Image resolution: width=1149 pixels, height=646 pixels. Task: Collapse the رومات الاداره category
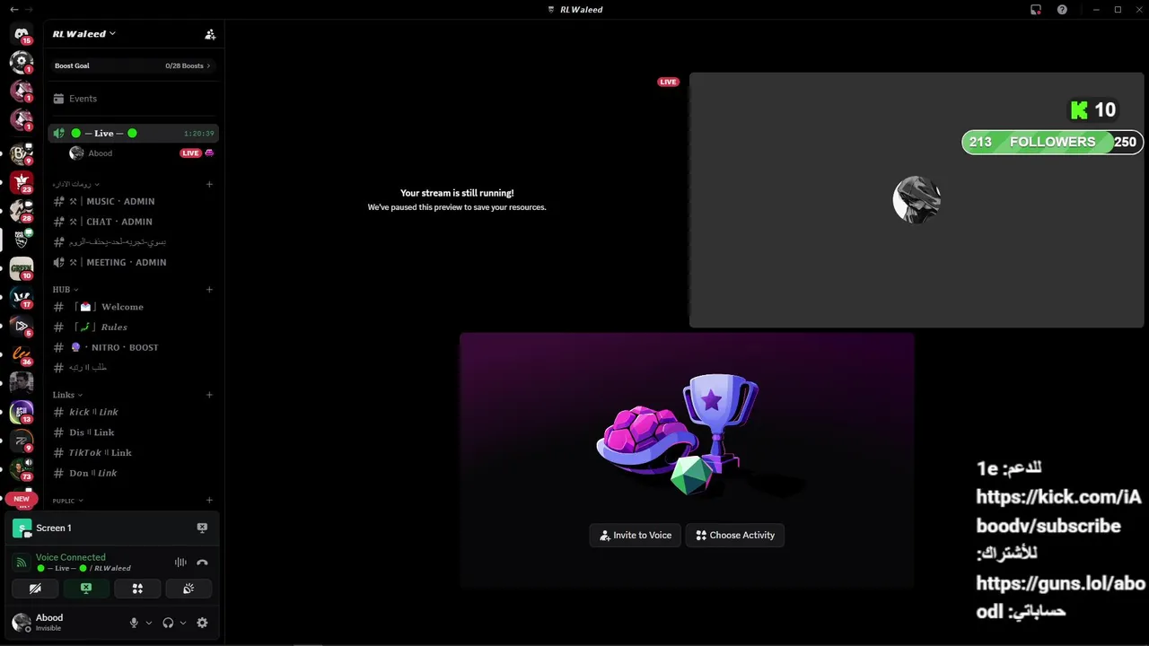75,184
